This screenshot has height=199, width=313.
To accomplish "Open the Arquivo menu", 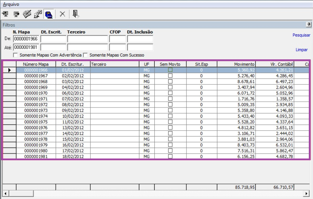I will tap(10, 4).
